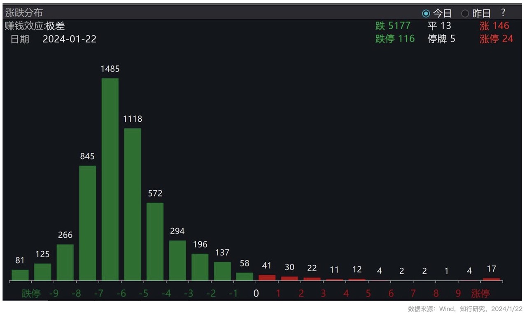Click the green bar labeled 845

pos(87,223)
